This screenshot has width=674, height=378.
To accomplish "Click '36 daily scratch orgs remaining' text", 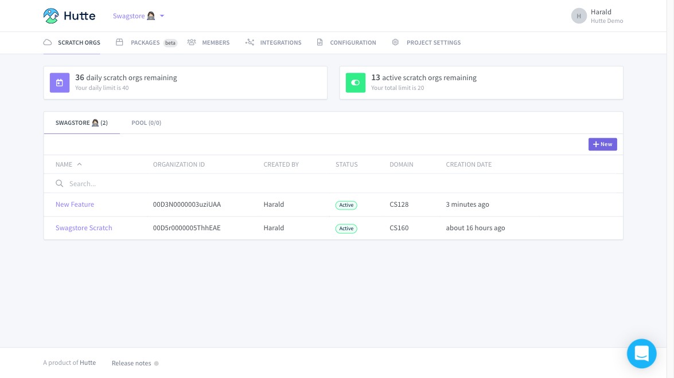I will pos(126,78).
